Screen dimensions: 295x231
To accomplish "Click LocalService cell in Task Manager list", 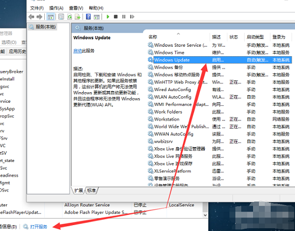I will [182, 205].
